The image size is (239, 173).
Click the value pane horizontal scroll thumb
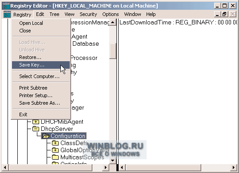(163, 168)
